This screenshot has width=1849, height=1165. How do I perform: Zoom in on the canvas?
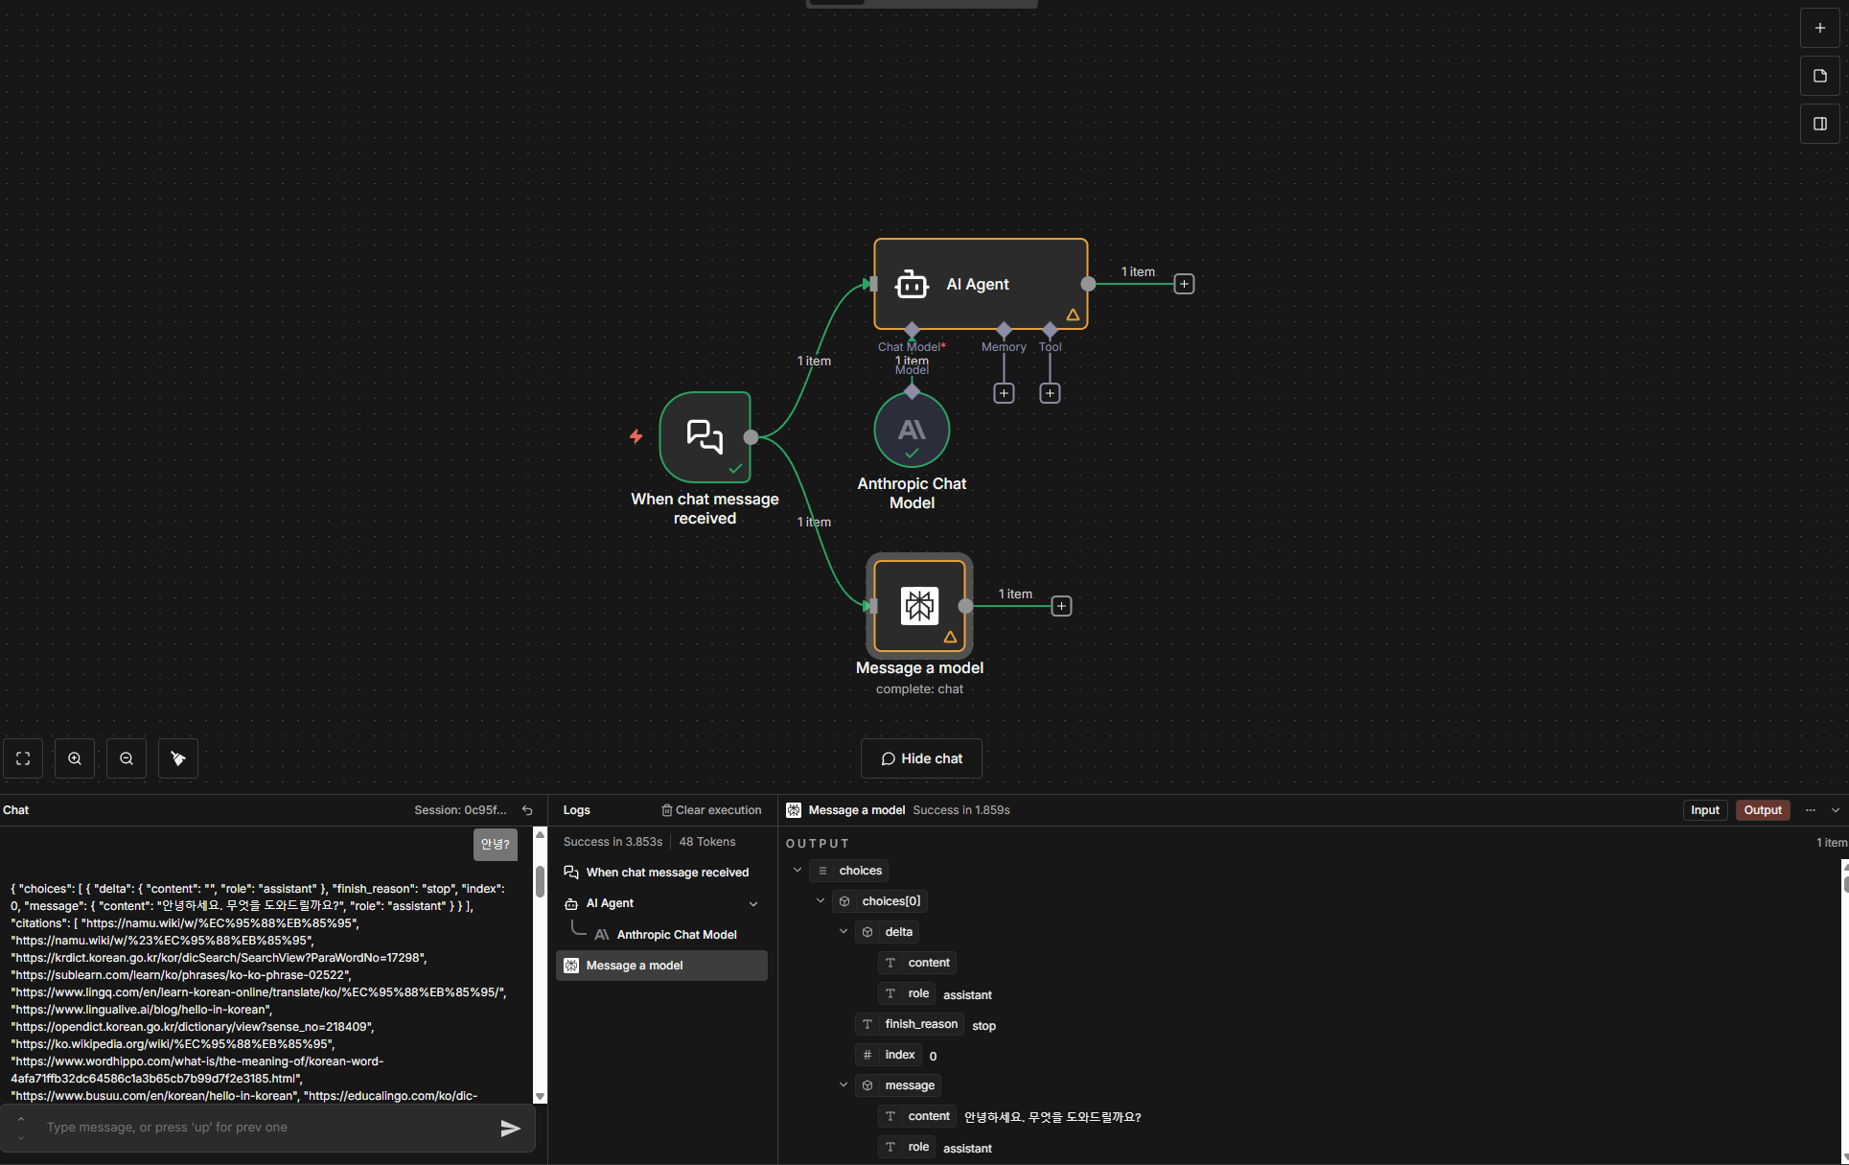[x=75, y=758]
